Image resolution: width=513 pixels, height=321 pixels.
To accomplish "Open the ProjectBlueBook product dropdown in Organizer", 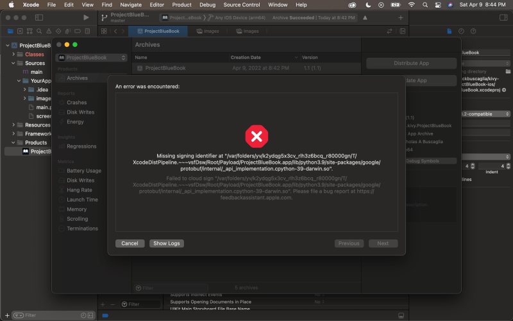I will tap(92, 58).
